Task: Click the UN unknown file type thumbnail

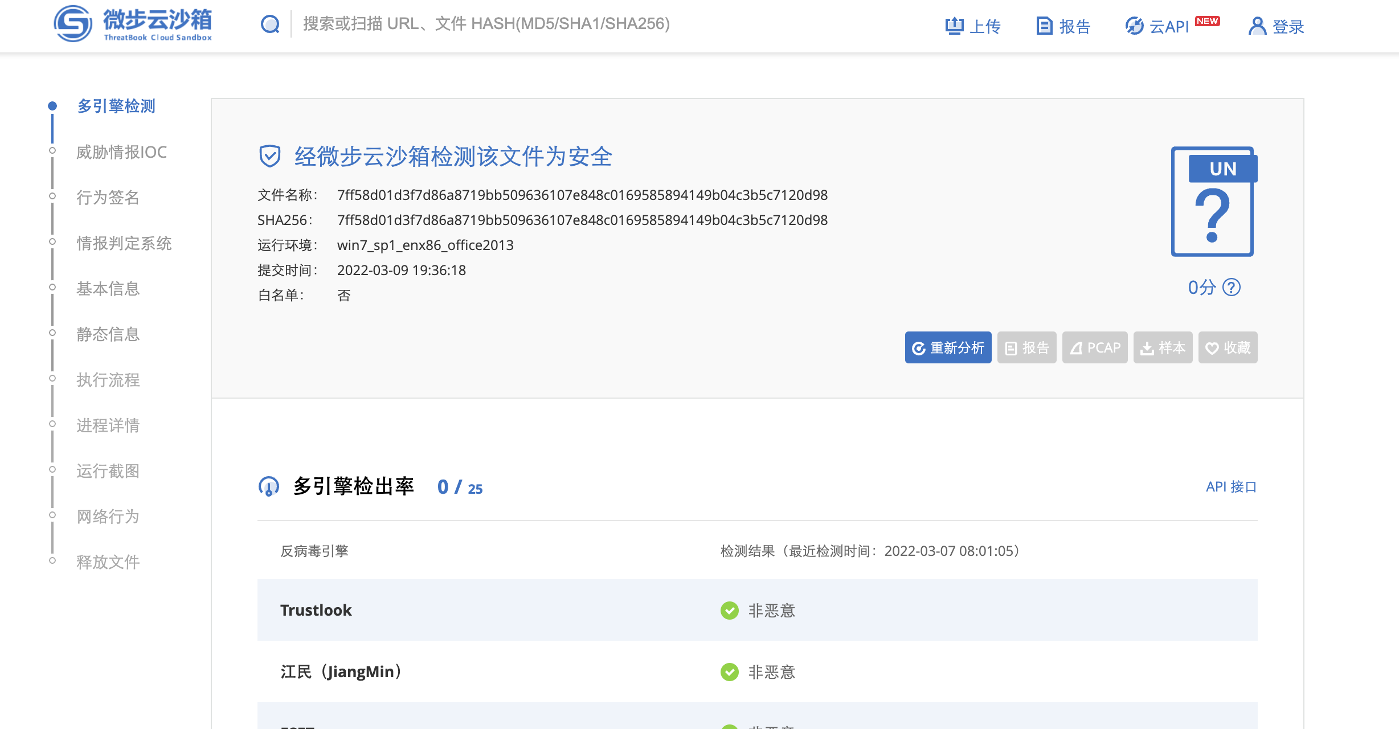Action: [x=1213, y=202]
